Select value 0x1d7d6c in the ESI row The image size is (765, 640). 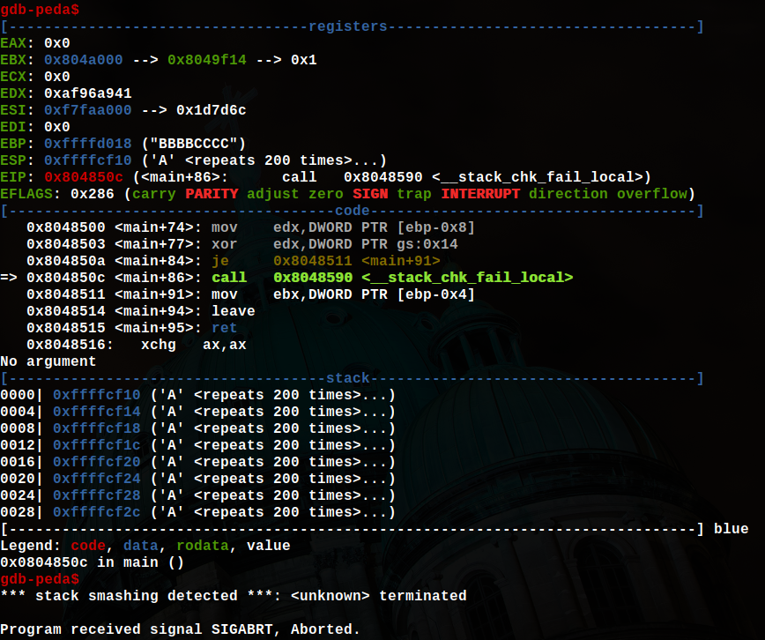212,110
